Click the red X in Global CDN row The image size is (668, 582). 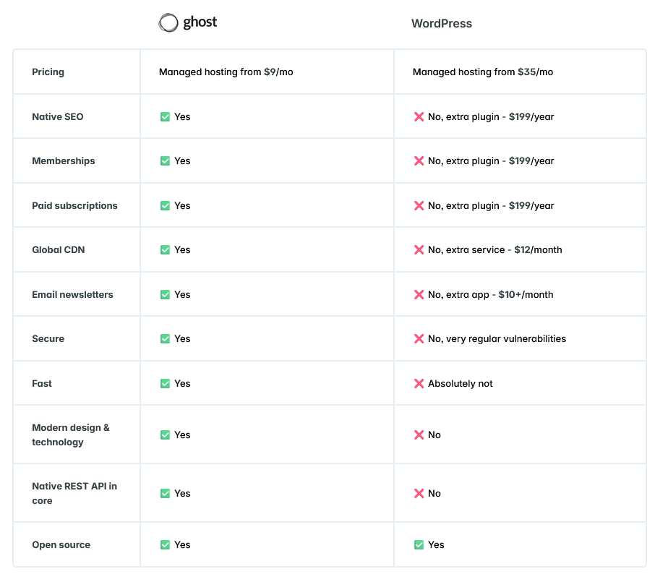tap(419, 249)
